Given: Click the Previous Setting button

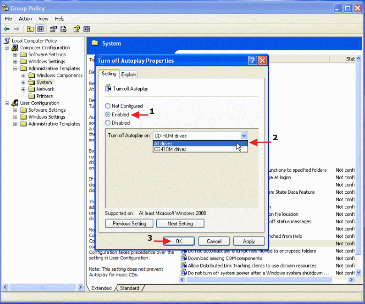Looking at the screenshot, I should (129, 223).
